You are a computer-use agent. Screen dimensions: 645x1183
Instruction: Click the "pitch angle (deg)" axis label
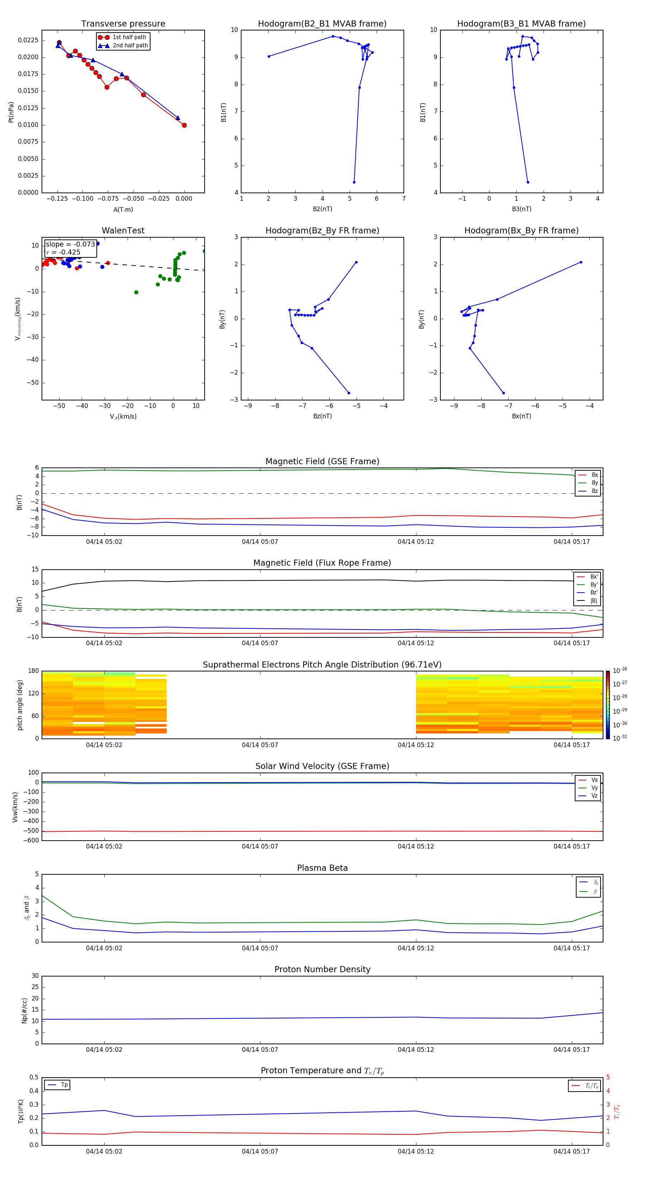tap(20, 705)
